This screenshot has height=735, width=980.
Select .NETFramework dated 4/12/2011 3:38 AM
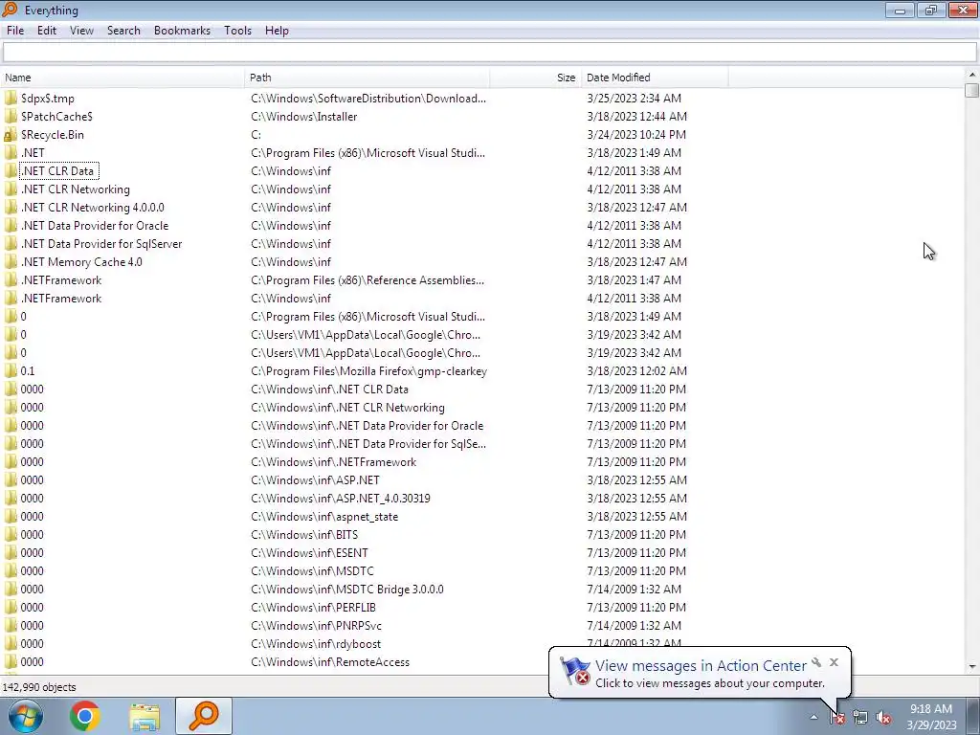pyautogui.click(x=60, y=299)
